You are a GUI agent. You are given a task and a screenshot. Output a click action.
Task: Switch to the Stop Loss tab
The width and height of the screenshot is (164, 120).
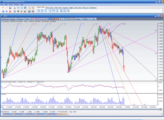pyautogui.click(x=86, y=8)
